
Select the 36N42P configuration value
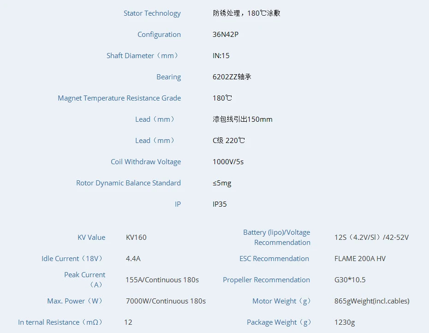coord(226,35)
